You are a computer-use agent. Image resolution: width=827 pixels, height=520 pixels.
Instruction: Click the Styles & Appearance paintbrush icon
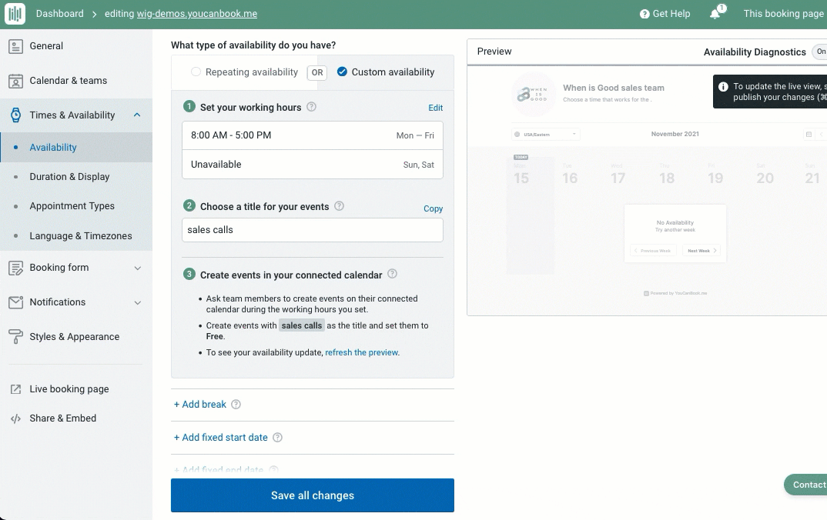click(15, 336)
